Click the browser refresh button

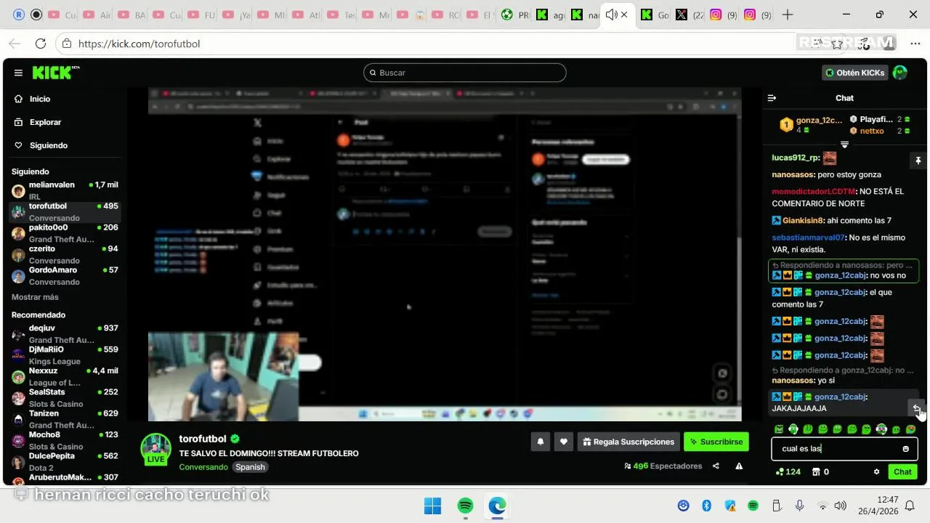tap(41, 44)
